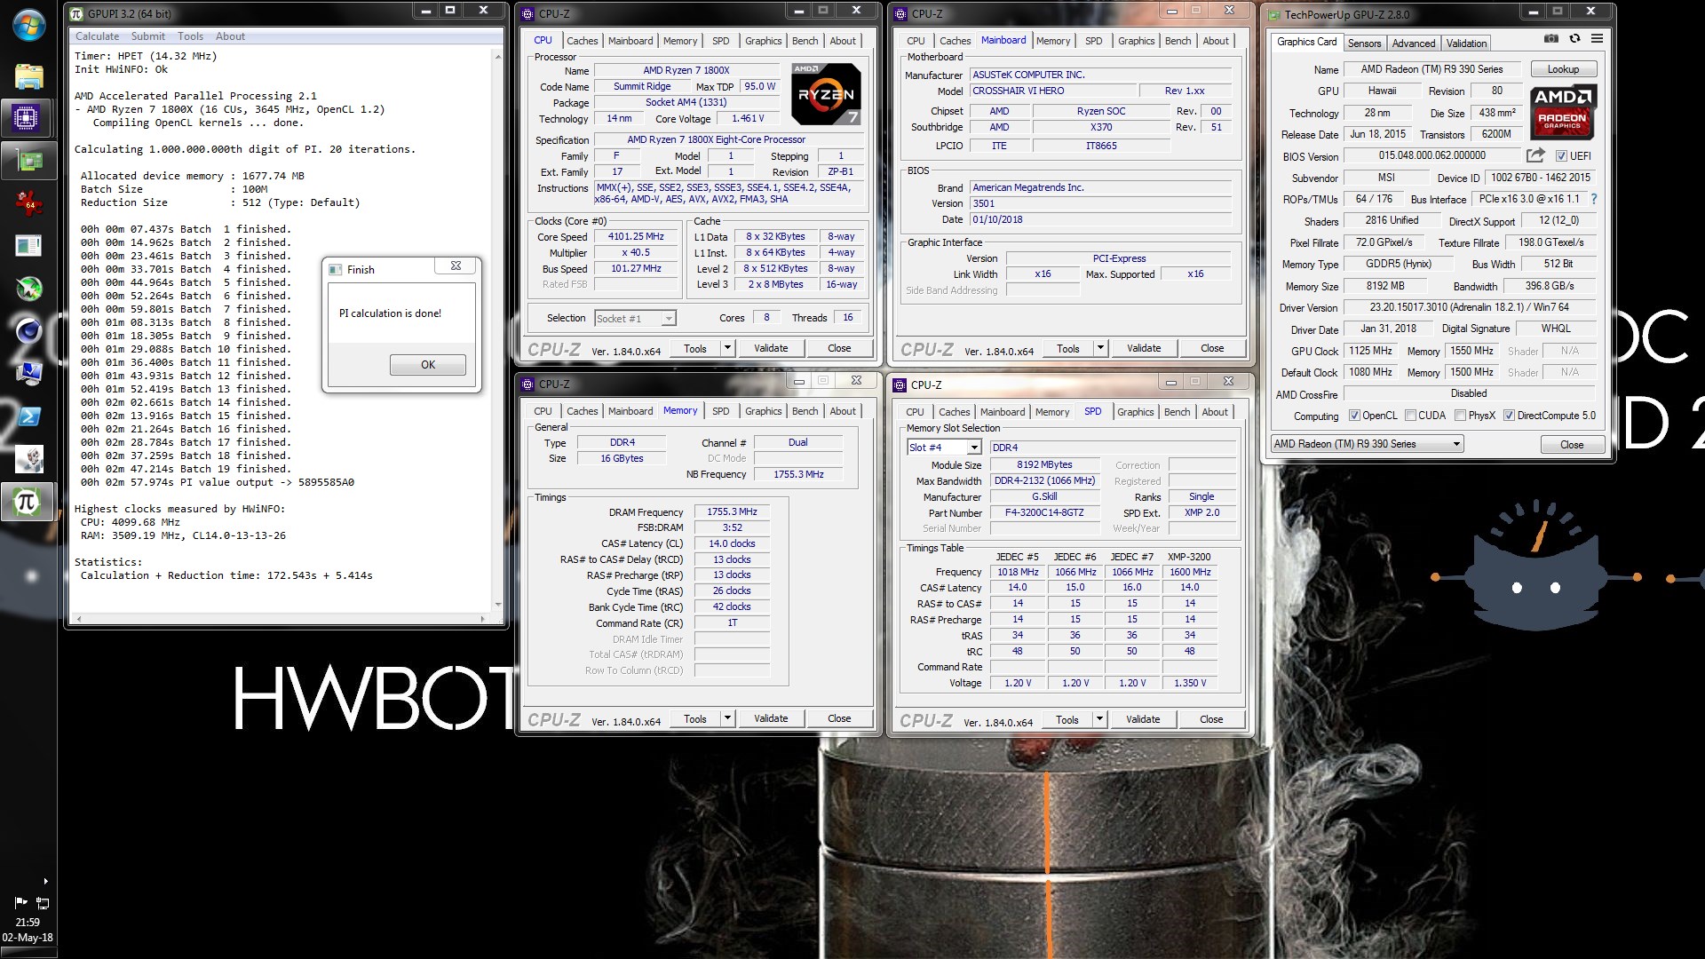This screenshot has width=1705, height=959.
Task: Toggle the CUDA computing checkbox
Action: point(1410,416)
